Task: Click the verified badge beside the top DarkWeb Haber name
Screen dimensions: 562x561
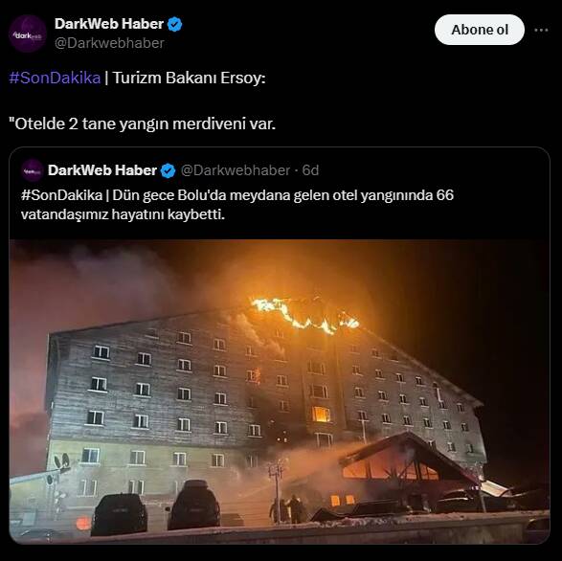Action: pyautogui.click(x=175, y=24)
